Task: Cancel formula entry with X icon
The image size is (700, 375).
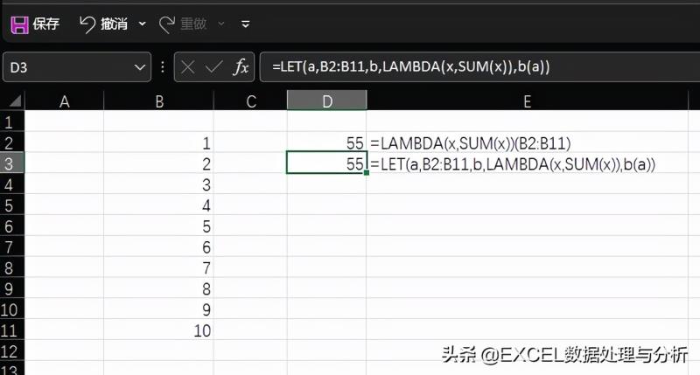Action: (x=187, y=67)
